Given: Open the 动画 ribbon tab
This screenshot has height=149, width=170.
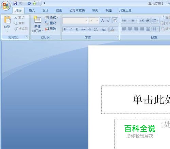Looking at the screenshot, I should coord(59,11).
